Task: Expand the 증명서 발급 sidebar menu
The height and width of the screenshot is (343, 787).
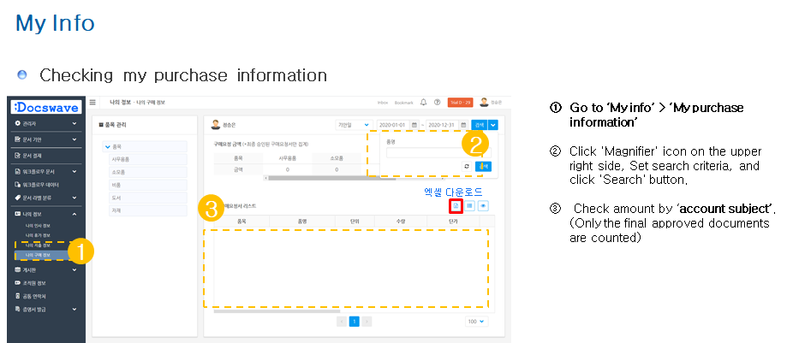Action: 46,309
